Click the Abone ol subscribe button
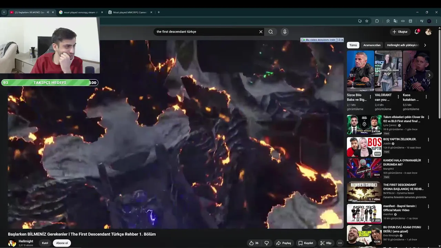The width and height of the screenshot is (441, 248). point(62,243)
